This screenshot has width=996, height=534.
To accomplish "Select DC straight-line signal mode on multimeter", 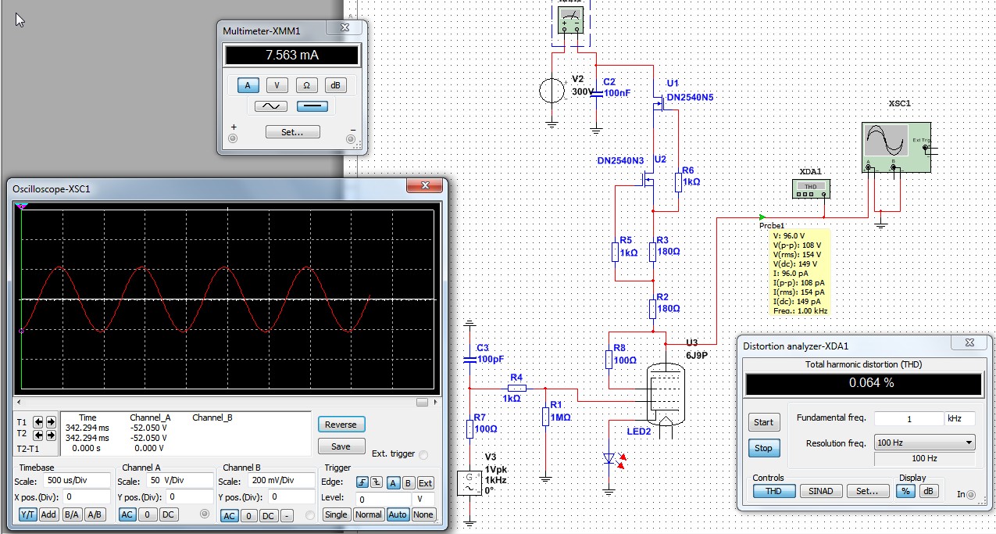I will 312,106.
